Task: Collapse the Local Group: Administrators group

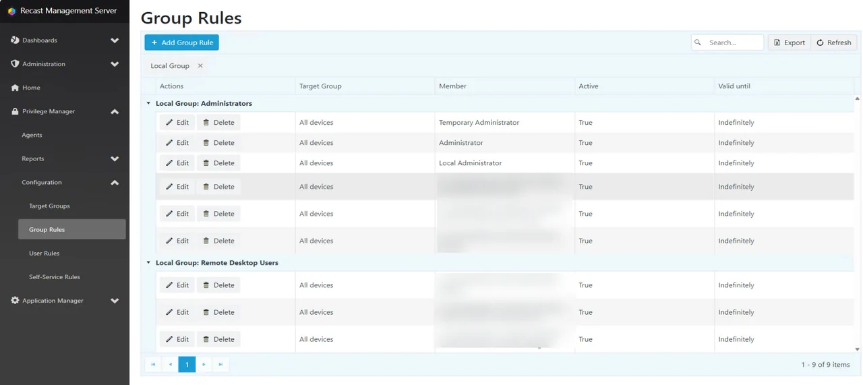Action: pos(148,104)
